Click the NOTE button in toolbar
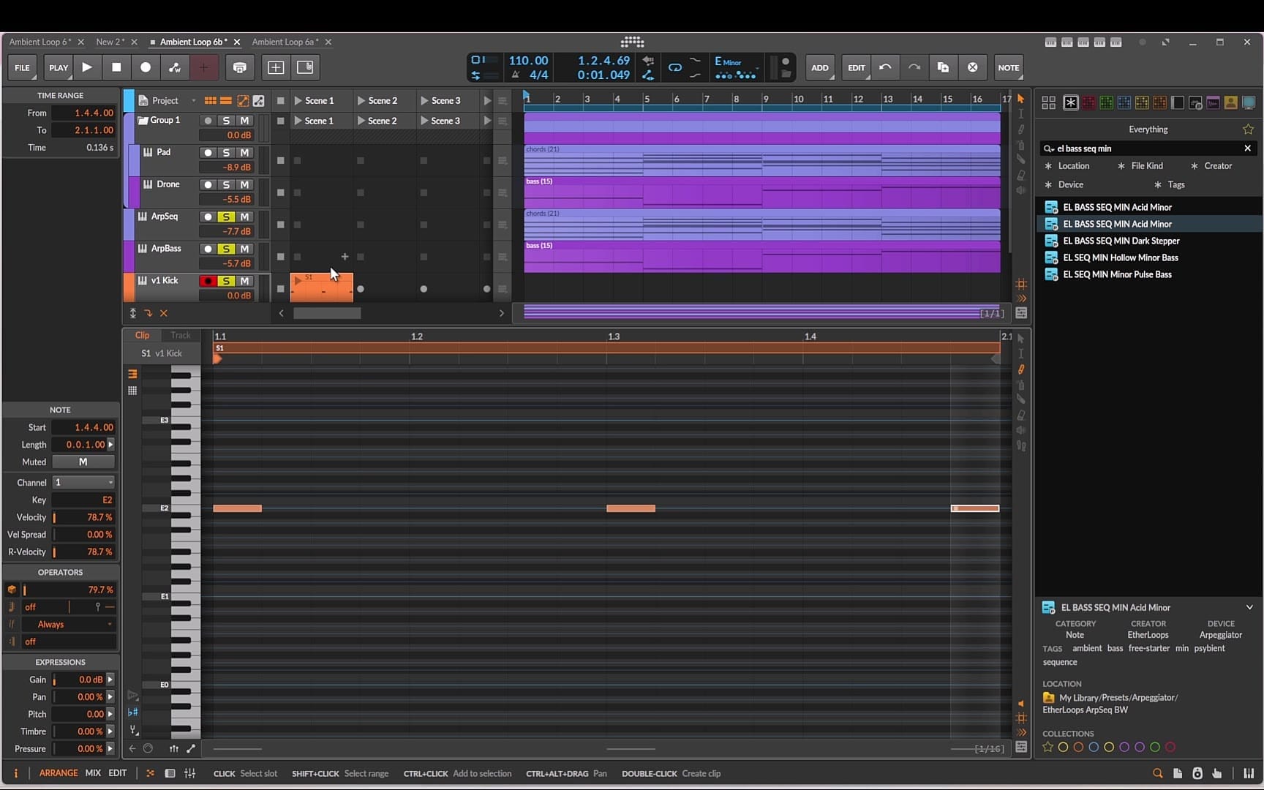 (x=1008, y=67)
